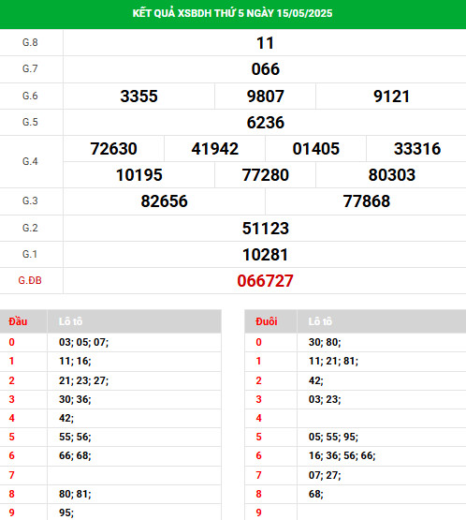Select the G.7 prize number 066
This screenshot has width=466, height=520.
pyautogui.click(x=266, y=69)
